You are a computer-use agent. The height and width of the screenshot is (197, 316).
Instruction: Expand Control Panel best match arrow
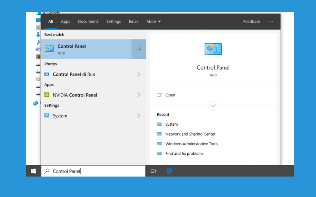pyautogui.click(x=139, y=49)
